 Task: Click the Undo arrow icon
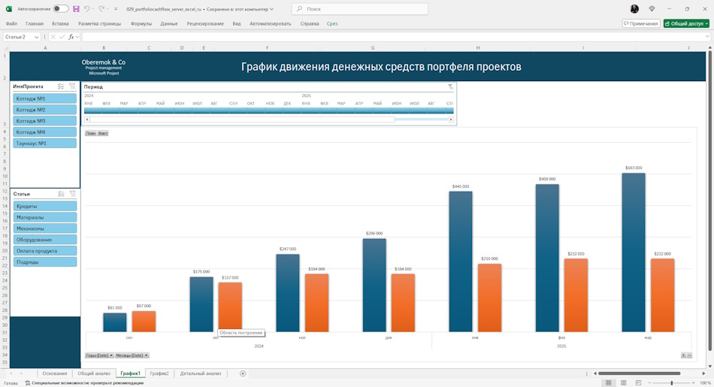[87, 9]
